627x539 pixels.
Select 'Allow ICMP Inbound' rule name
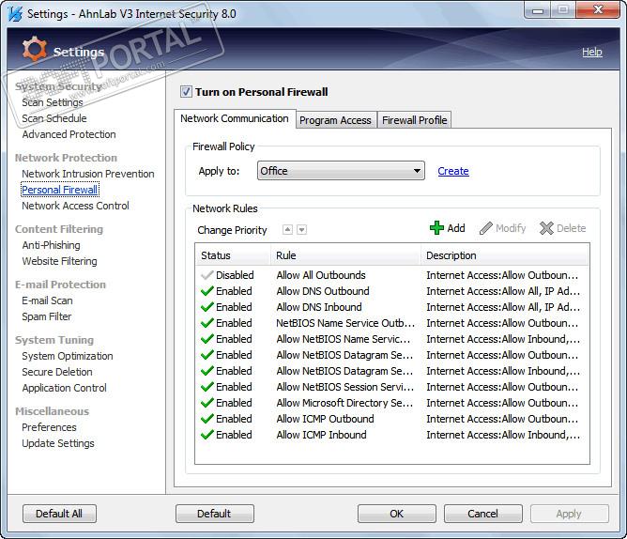pyautogui.click(x=321, y=435)
